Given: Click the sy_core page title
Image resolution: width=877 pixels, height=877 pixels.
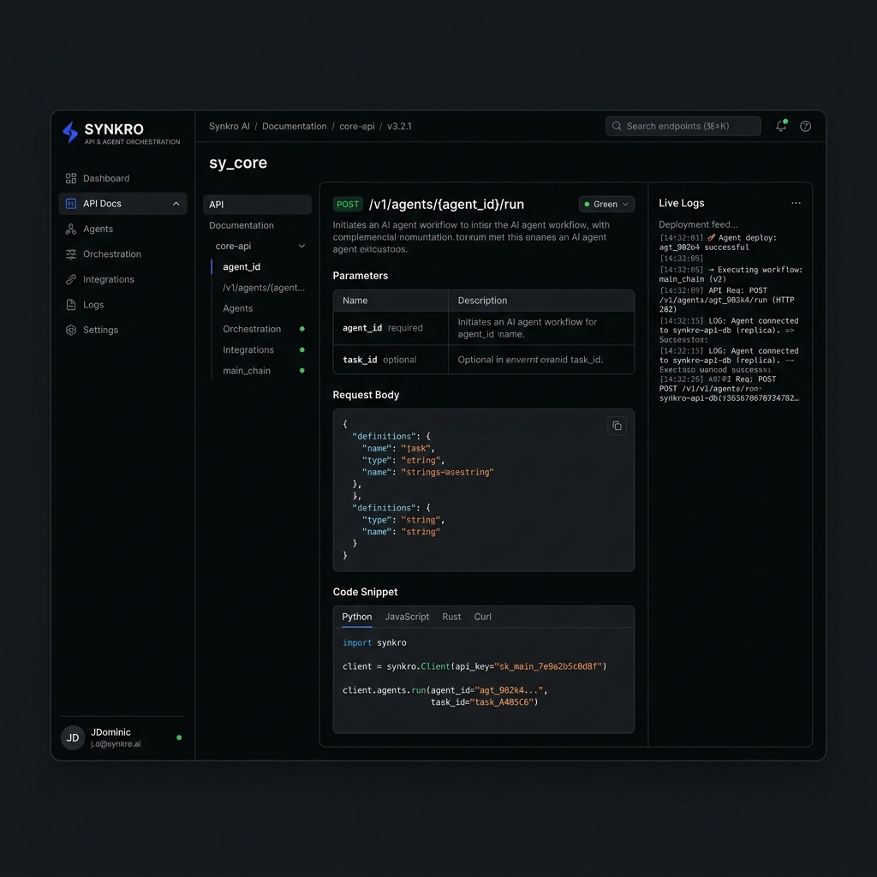Looking at the screenshot, I should pyautogui.click(x=238, y=163).
